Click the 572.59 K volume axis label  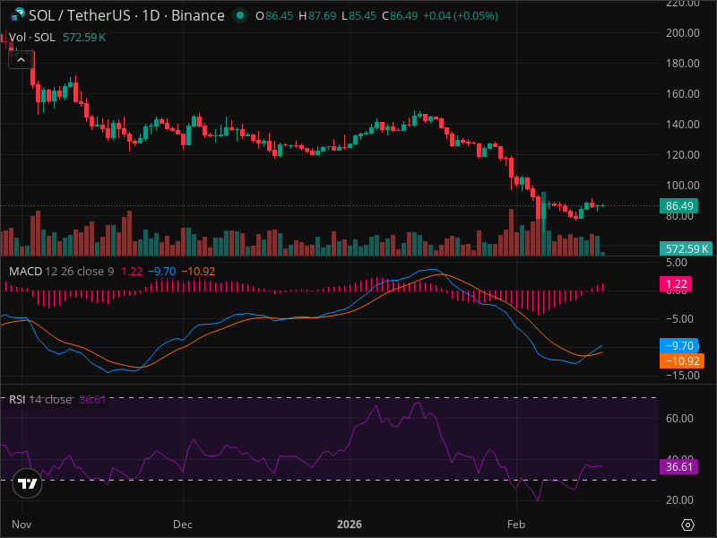686,248
